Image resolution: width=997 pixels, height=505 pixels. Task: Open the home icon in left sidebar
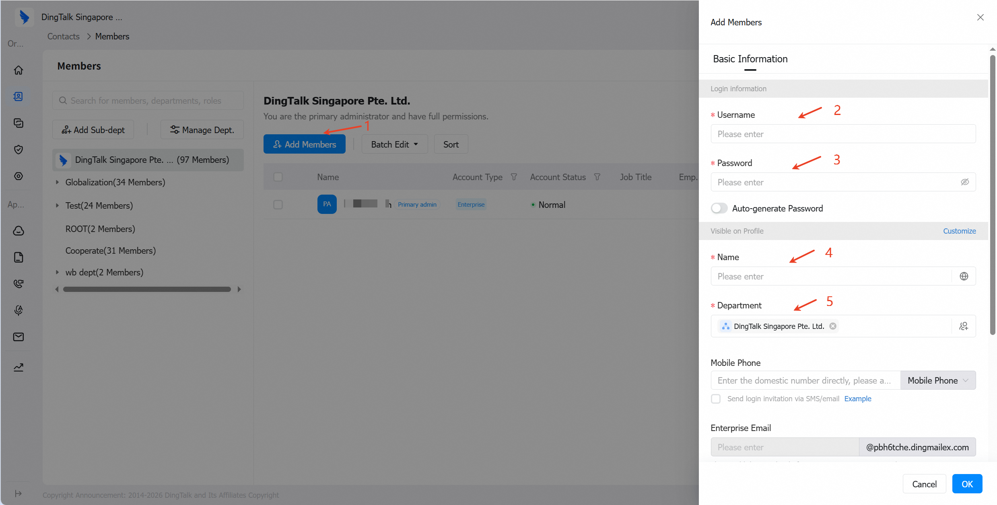pyautogui.click(x=19, y=70)
